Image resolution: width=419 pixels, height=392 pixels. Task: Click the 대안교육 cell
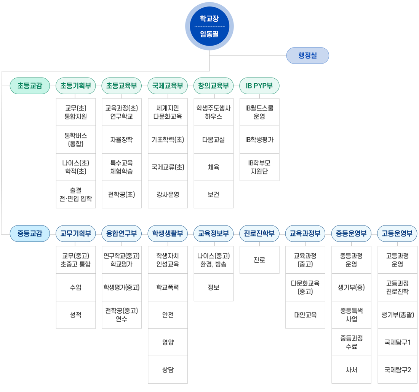pos(305,315)
